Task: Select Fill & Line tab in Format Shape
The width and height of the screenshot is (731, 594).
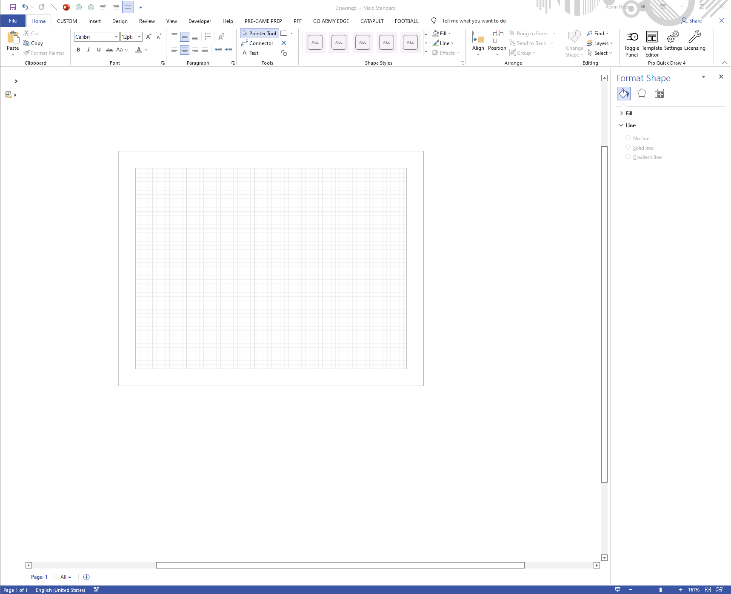Action: click(624, 94)
